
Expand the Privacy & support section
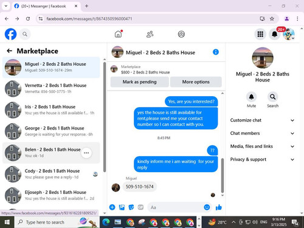[262, 159]
